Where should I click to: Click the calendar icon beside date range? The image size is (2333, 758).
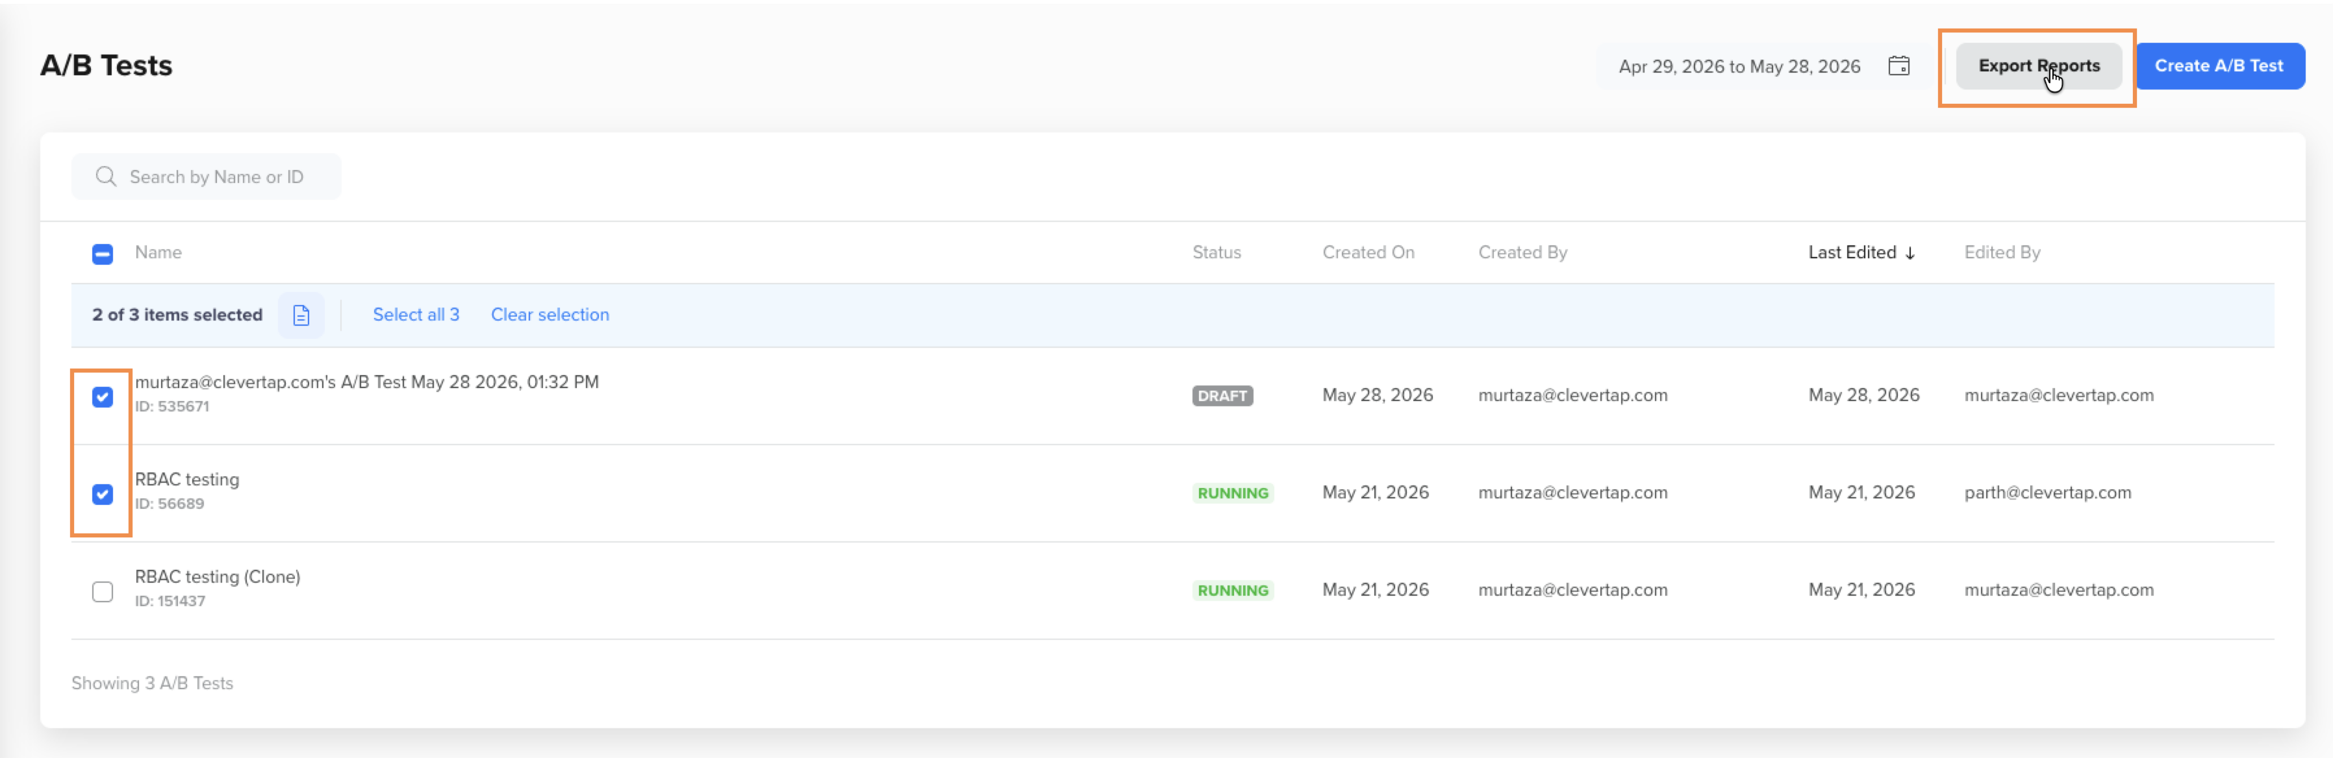(1899, 66)
